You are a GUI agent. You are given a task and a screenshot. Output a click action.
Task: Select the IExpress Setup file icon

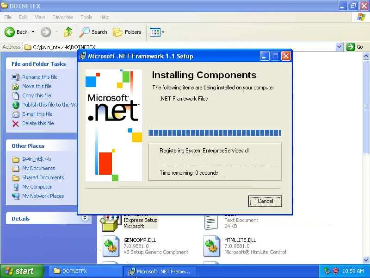tap(110, 223)
